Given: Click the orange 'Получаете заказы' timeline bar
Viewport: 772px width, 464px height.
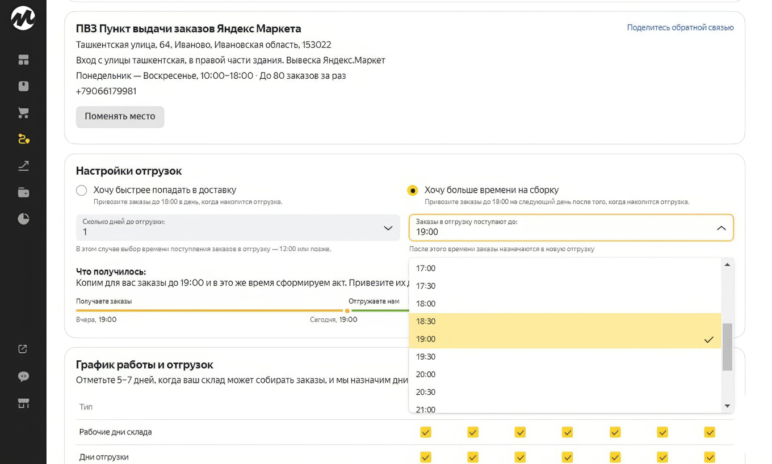Looking at the screenshot, I should [209, 311].
